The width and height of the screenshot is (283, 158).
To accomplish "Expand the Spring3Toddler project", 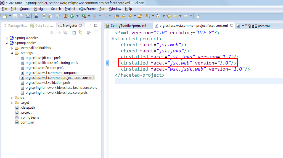I will point(7,38).
